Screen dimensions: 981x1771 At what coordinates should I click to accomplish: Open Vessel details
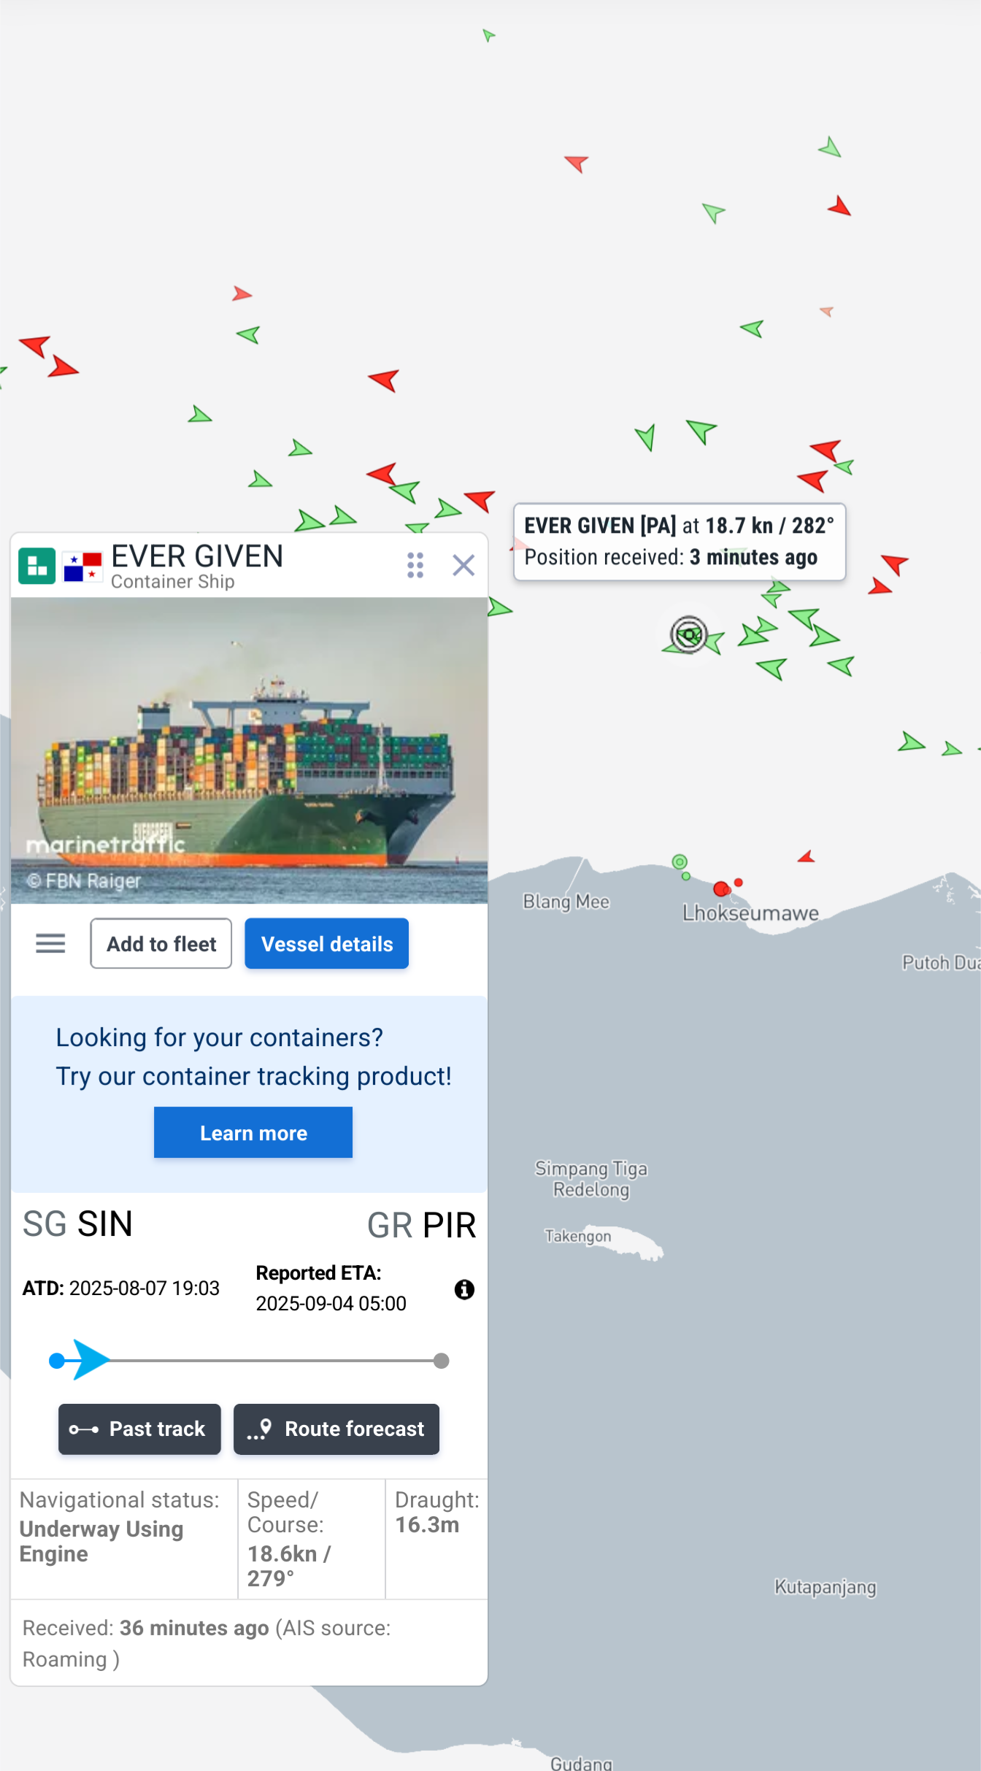coord(327,943)
